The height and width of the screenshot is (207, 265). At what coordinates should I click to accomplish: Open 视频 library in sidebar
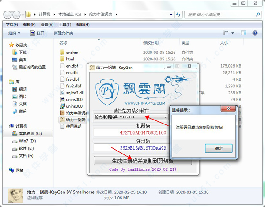[19, 89]
